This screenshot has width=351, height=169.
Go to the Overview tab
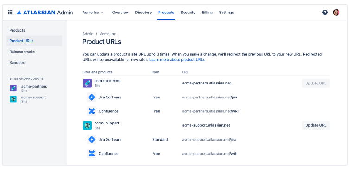tap(121, 13)
